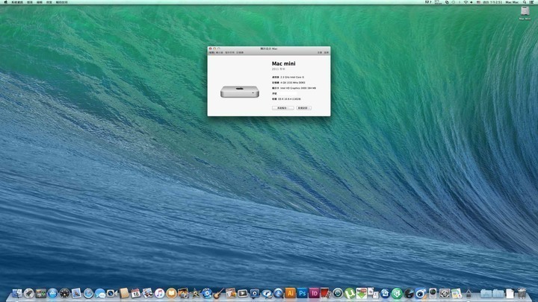Open the Help menu in menu bar
The image size is (538, 302).
62,2
